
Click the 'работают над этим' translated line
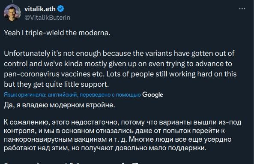point(37,148)
